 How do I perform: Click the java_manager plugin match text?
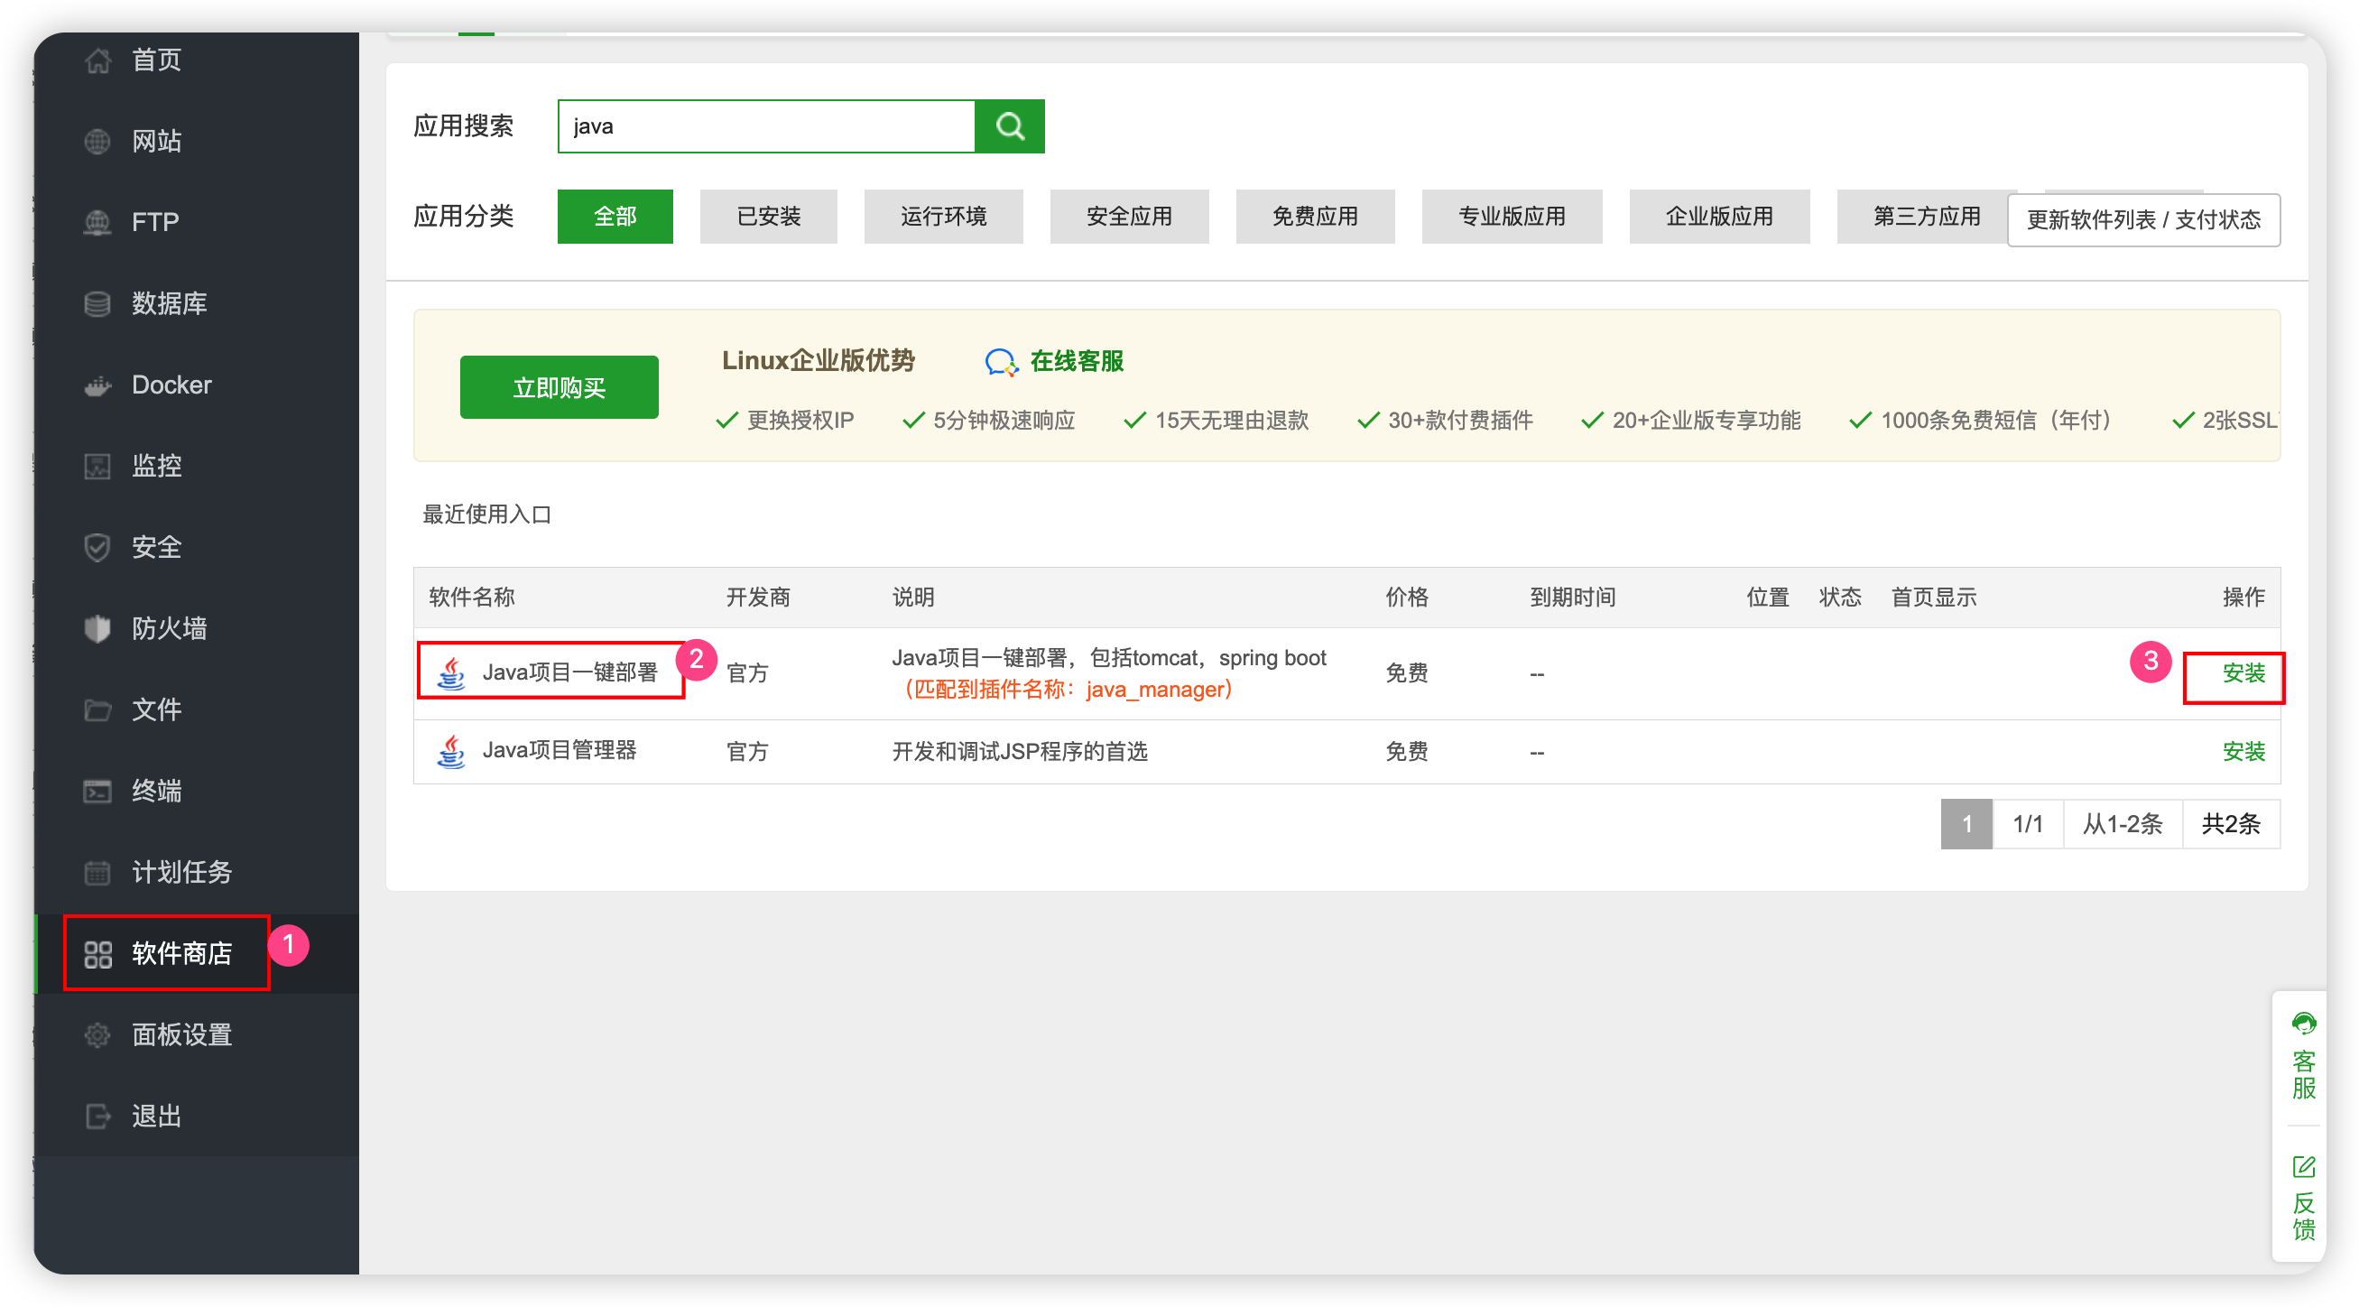[x=1068, y=691]
